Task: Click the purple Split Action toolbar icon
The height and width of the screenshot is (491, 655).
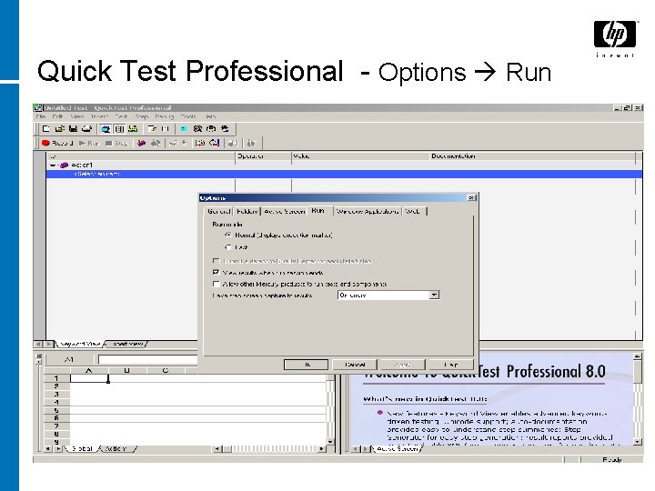Action: [141, 144]
